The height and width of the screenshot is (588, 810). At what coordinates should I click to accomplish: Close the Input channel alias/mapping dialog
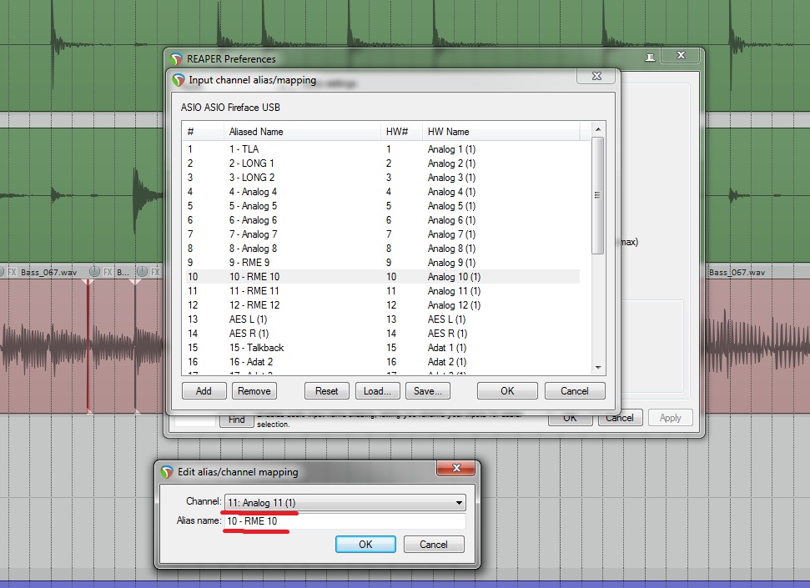[x=596, y=76]
